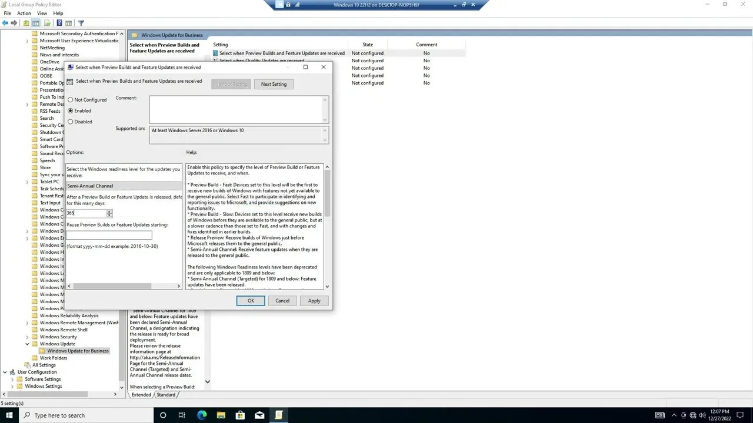Click the User Configuration node icon
The height and width of the screenshot is (423, 753).
coord(12,372)
